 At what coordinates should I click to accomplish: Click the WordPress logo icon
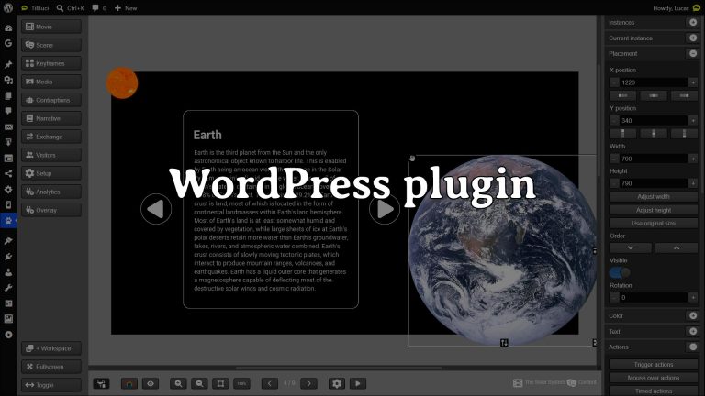(8, 7)
